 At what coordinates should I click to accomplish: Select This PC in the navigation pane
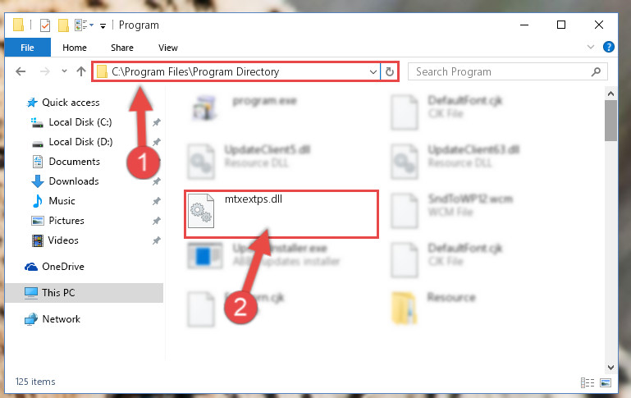tap(58, 293)
